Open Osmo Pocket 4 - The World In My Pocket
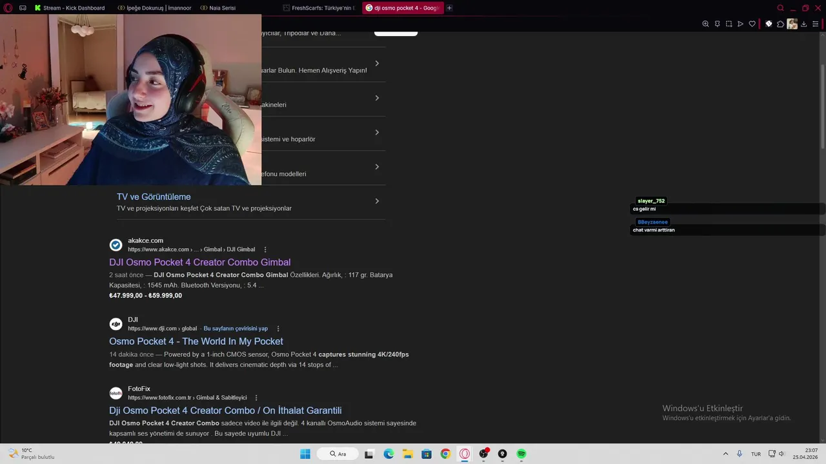 click(196, 342)
